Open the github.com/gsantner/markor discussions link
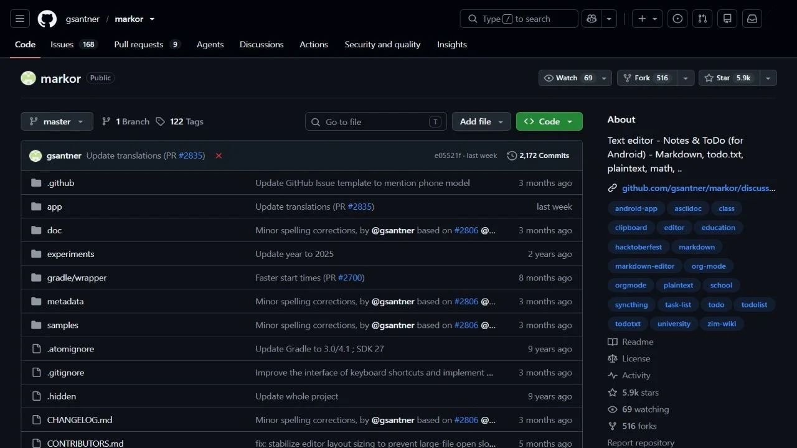Viewport: 797px width, 448px height. (x=699, y=188)
